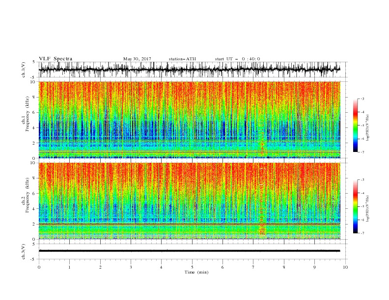Click the "1" tick label on the time axis
The height and width of the screenshot is (300, 389).
tap(69, 267)
